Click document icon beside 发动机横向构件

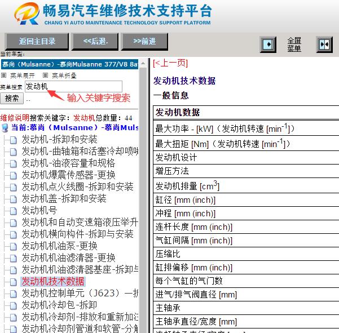[14, 235]
